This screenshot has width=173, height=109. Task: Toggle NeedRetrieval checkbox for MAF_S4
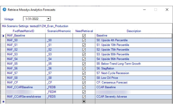click(x=84, y=59)
